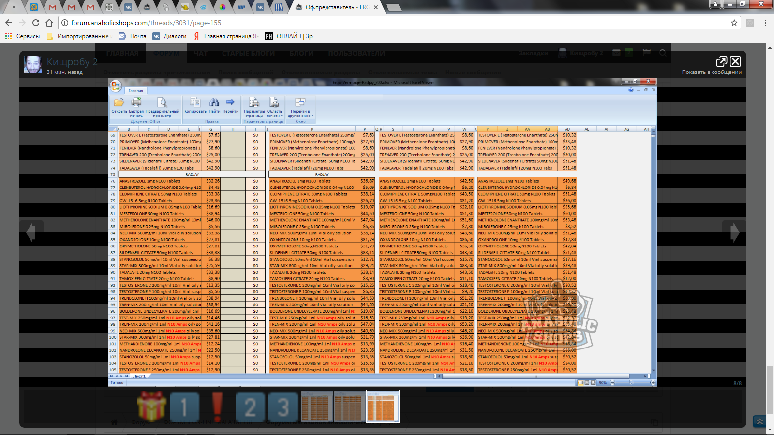The image size is (774, 435).
Task: Click the scroll-to-top button at page corner
Action: point(759,421)
